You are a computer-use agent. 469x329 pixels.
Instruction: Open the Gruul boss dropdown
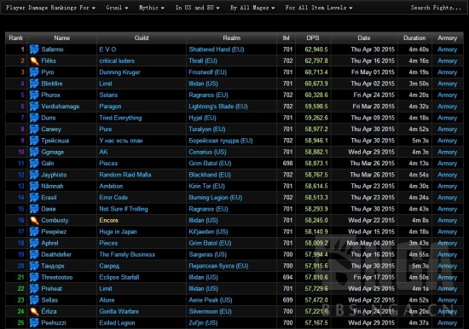tap(117, 8)
